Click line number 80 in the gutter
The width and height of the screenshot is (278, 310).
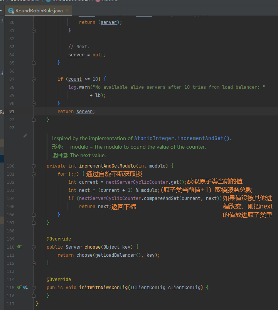pos(12,22)
